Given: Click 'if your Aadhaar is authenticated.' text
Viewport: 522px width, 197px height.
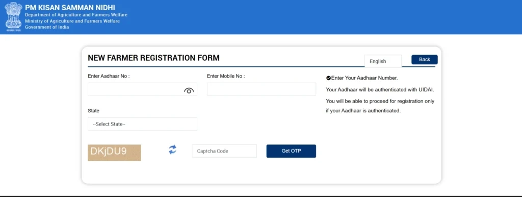Looking at the screenshot, I should point(363,111).
